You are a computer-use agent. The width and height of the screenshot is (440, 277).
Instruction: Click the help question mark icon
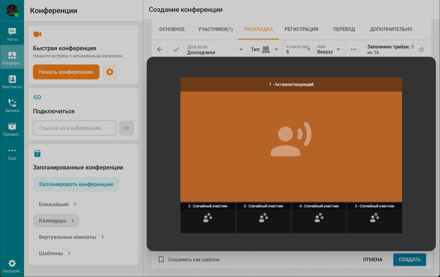pyautogui.click(x=421, y=50)
